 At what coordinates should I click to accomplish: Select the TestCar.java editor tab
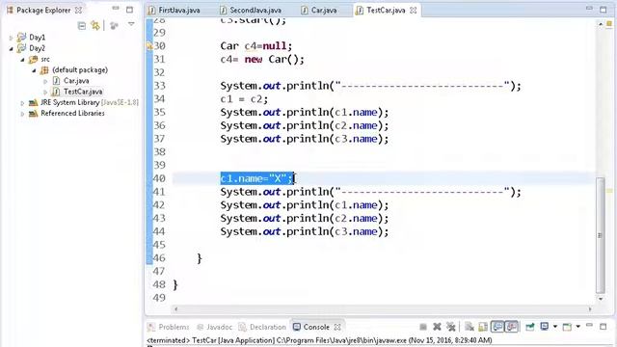tap(386, 11)
